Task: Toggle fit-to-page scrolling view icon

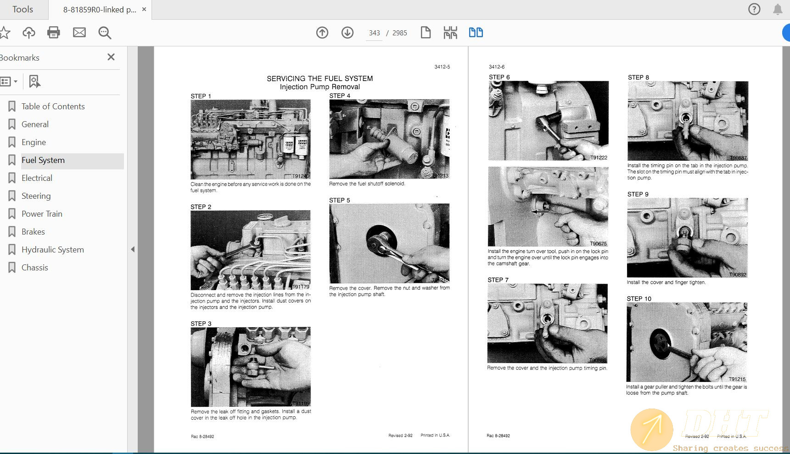Action: coord(450,33)
